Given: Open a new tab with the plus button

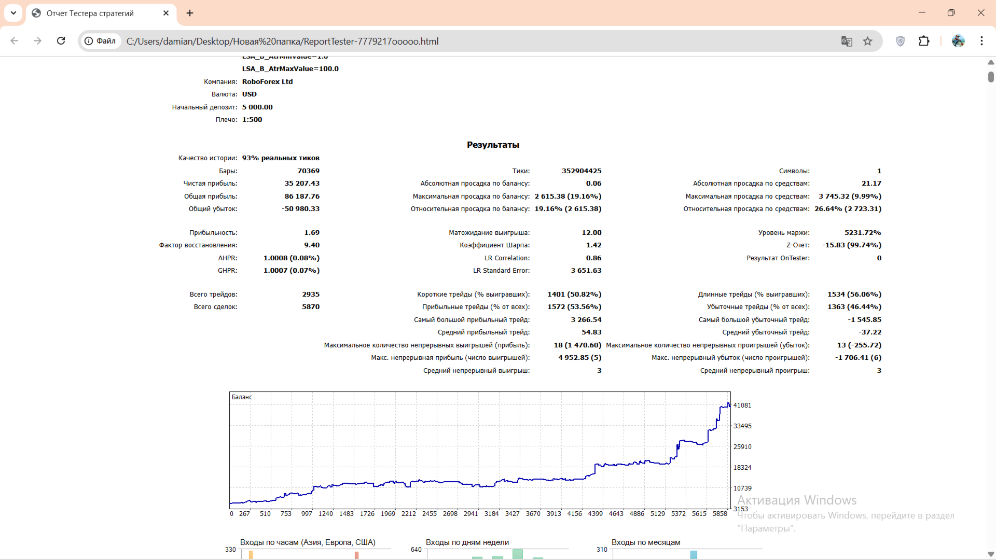Looking at the screenshot, I should 190,13.
